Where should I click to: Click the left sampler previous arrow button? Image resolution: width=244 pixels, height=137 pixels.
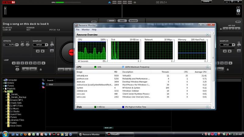[x=38, y=51]
